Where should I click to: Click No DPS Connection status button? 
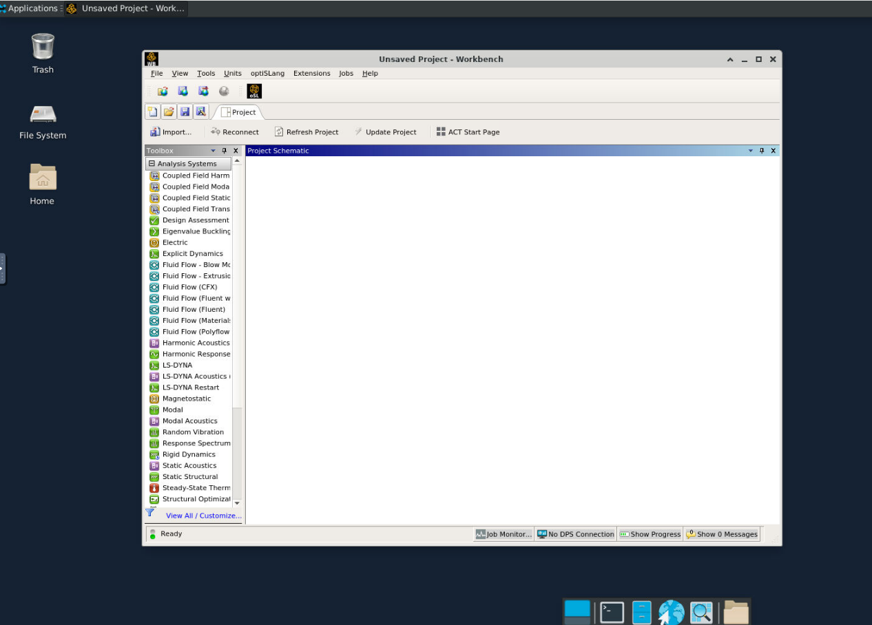point(575,534)
